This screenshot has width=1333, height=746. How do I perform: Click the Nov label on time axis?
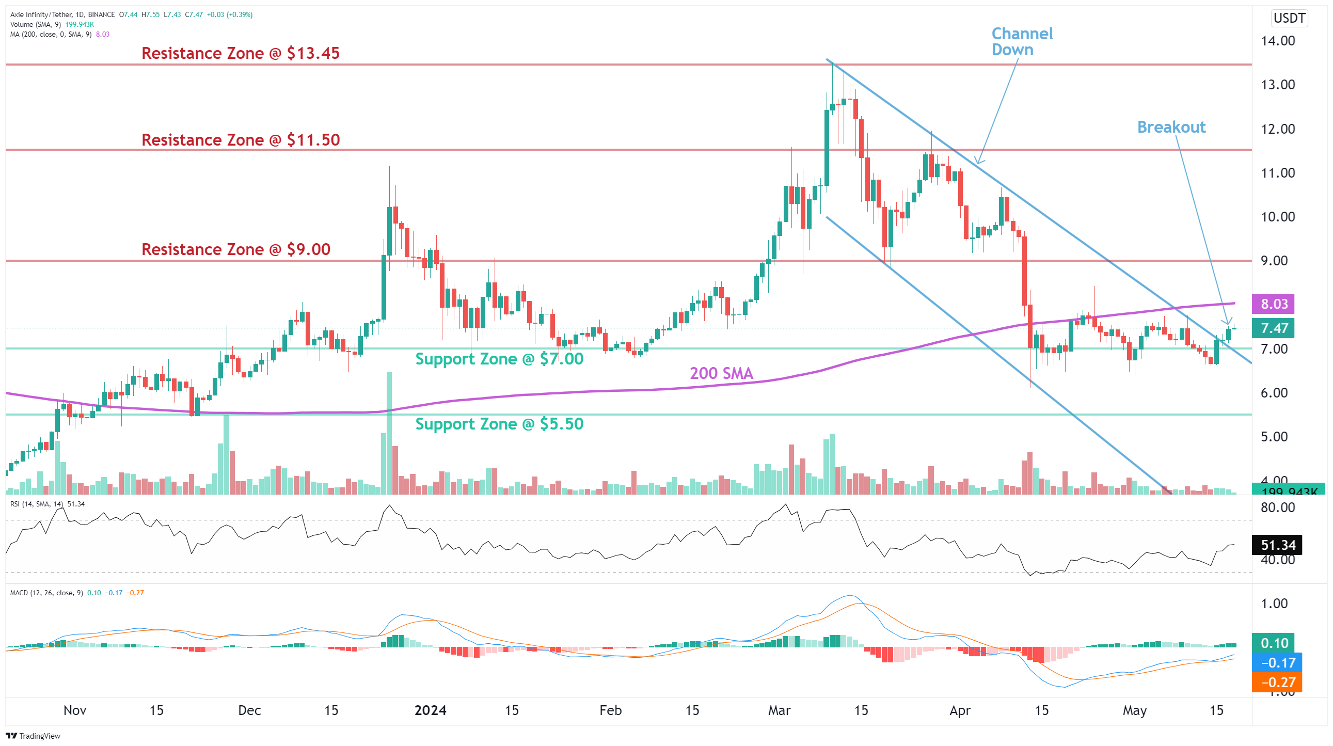(75, 710)
